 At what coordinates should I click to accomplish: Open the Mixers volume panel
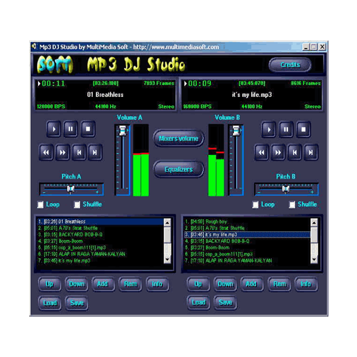tap(178, 139)
